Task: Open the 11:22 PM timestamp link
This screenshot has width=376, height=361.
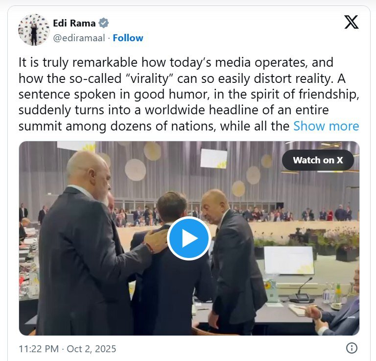Action: [x=39, y=349]
